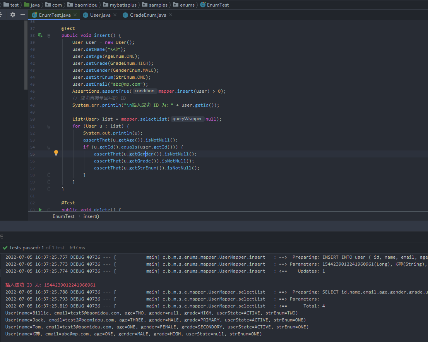Click the green tests passed checkmark

(5, 248)
